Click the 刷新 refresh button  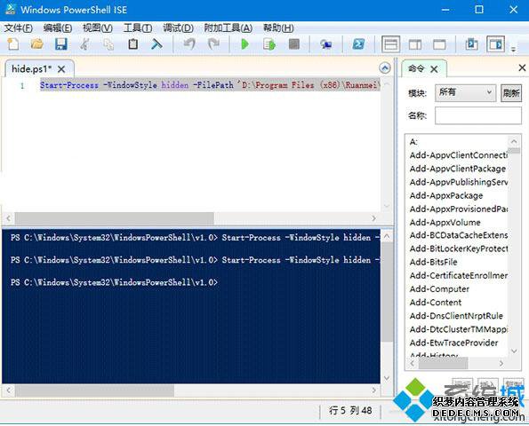(x=511, y=92)
